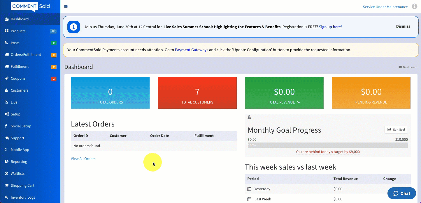Click the Waitlists clock icon

pyautogui.click(x=6, y=174)
